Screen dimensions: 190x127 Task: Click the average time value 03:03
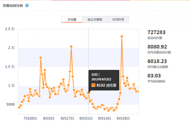click(x=154, y=76)
